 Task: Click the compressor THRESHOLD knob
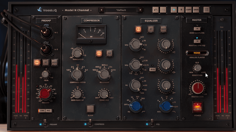77,53
